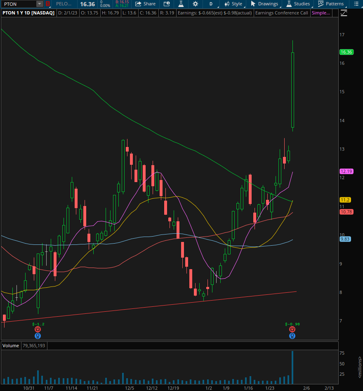Click the O: 13.75 open readout

[x=90, y=13]
